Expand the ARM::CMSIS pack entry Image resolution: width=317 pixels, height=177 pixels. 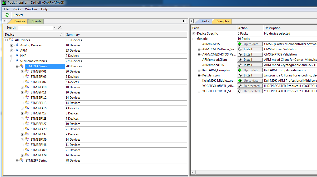[x=199, y=44]
